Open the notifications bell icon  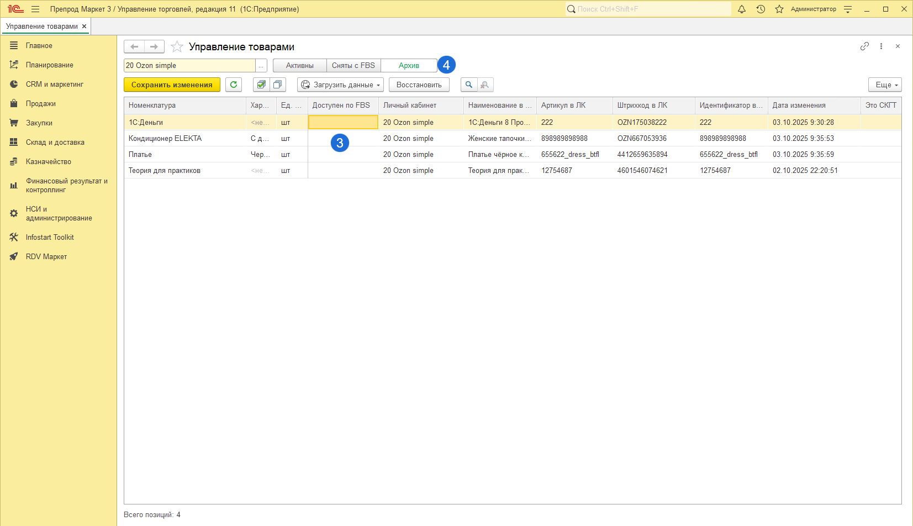(742, 9)
